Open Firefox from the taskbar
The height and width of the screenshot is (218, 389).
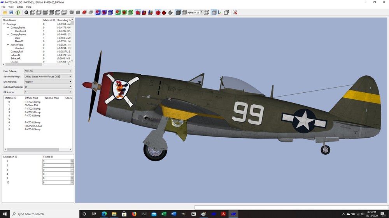(x=134, y=214)
